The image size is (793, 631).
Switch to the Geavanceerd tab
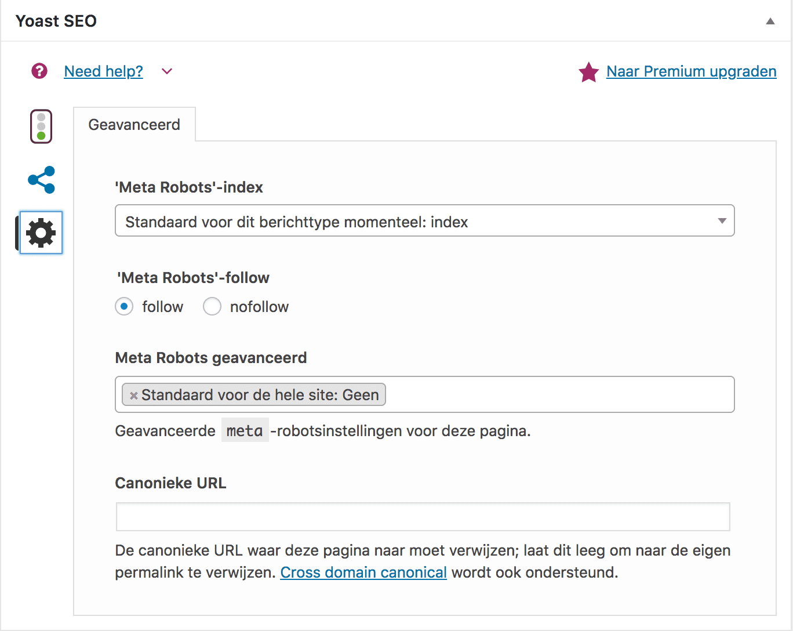click(134, 125)
